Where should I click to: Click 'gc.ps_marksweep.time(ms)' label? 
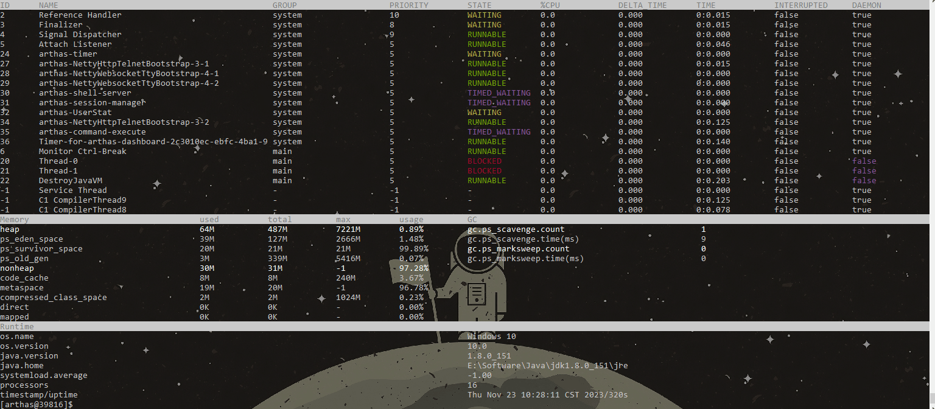(x=526, y=259)
